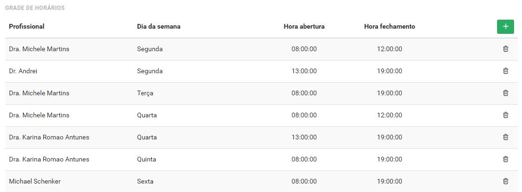Delete Dra. Michele Martins Segunda schedule row
This screenshot has width=522, height=192.
click(506, 49)
